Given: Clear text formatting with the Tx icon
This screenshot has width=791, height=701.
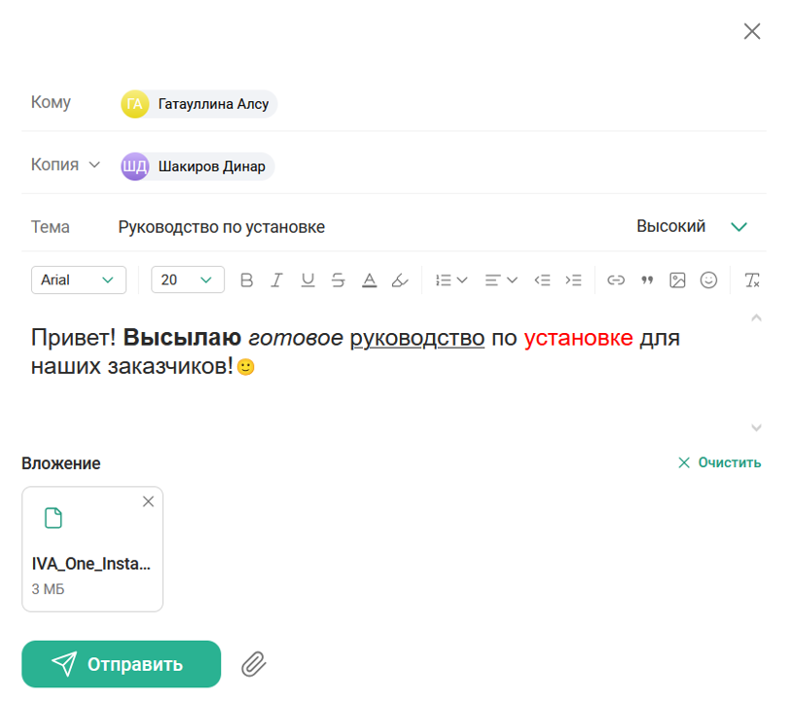Looking at the screenshot, I should (750, 279).
